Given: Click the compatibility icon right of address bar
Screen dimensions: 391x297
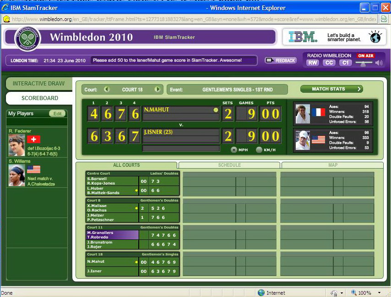Looking at the screenshot, I should (x=384, y=19).
